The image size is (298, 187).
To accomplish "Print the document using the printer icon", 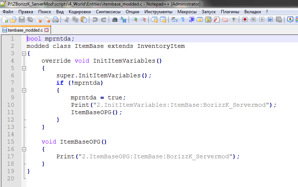I will [x=55, y=20].
